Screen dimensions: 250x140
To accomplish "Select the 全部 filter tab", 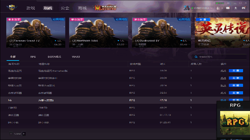I will (13, 57).
